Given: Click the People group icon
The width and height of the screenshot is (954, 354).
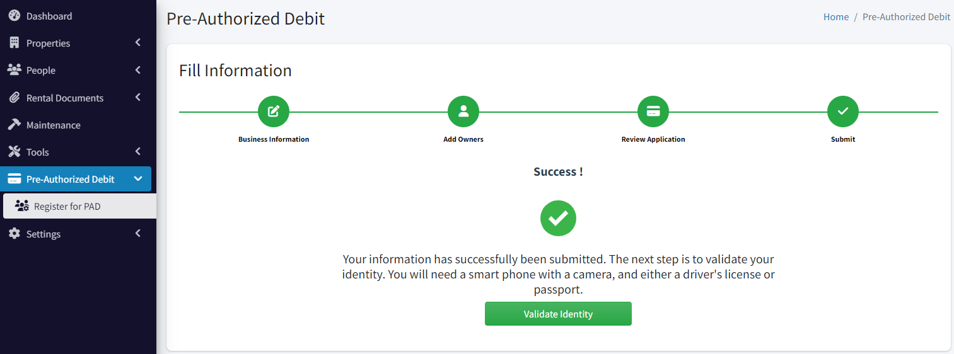Looking at the screenshot, I should 14,70.
